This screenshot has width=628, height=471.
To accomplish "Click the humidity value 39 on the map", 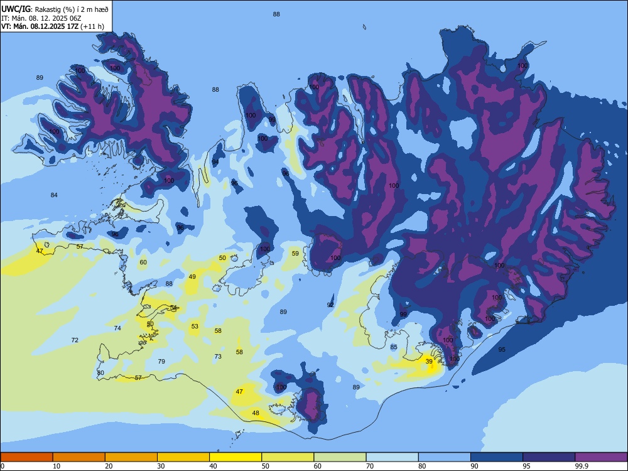I will (429, 361).
